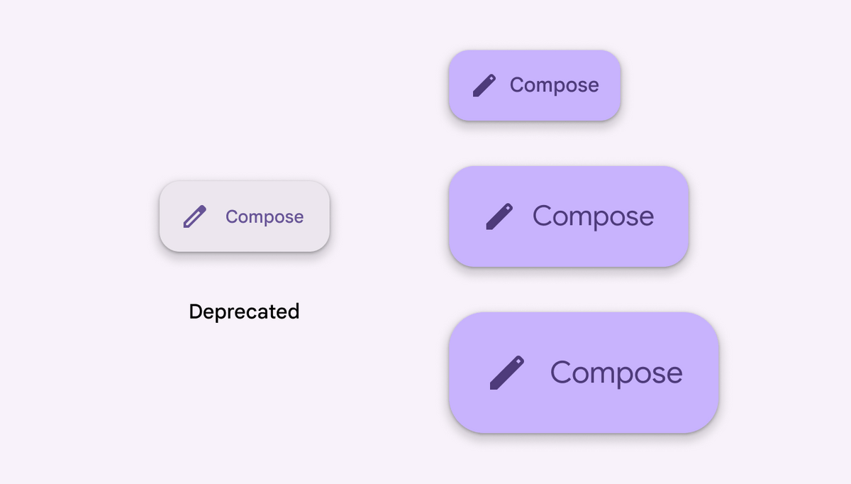Click gap between pencil and text, gray button
The width and height of the screenshot is (851, 484).
pyautogui.click(x=216, y=216)
